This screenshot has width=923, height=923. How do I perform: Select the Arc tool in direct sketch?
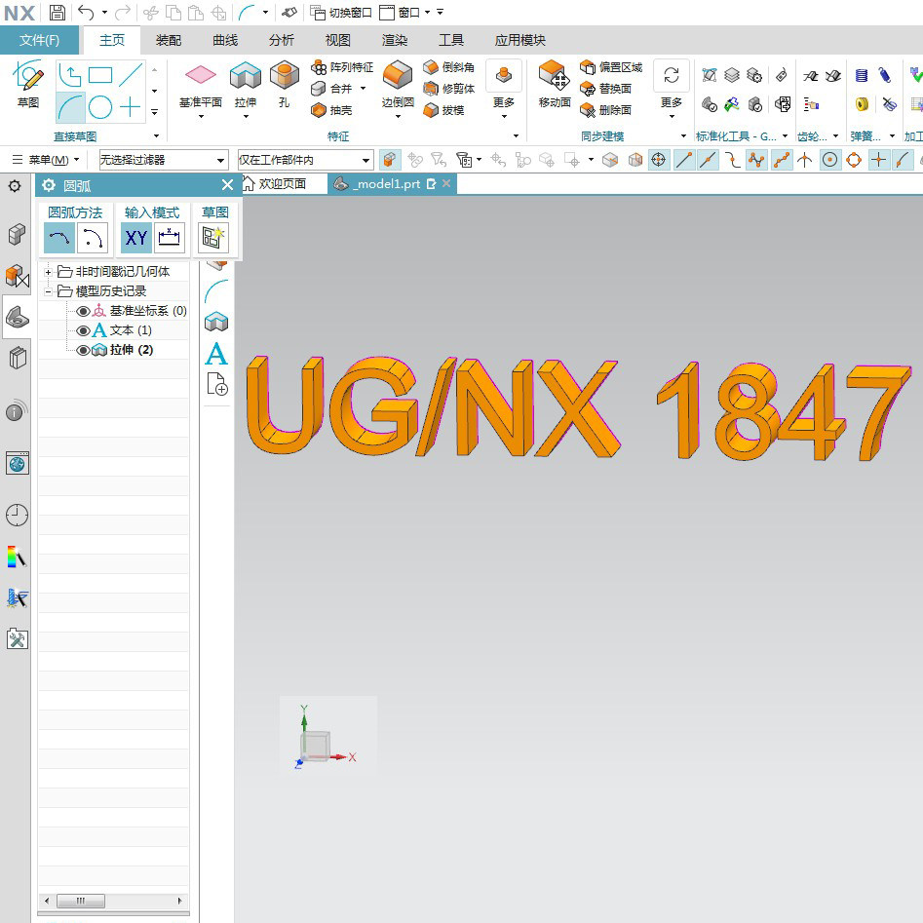pyautogui.click(x=70, y=107)
